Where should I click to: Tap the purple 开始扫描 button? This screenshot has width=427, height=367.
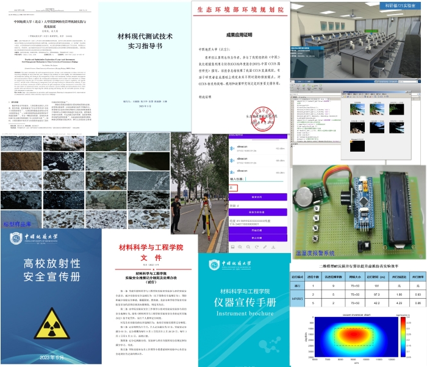pos(258,230)
